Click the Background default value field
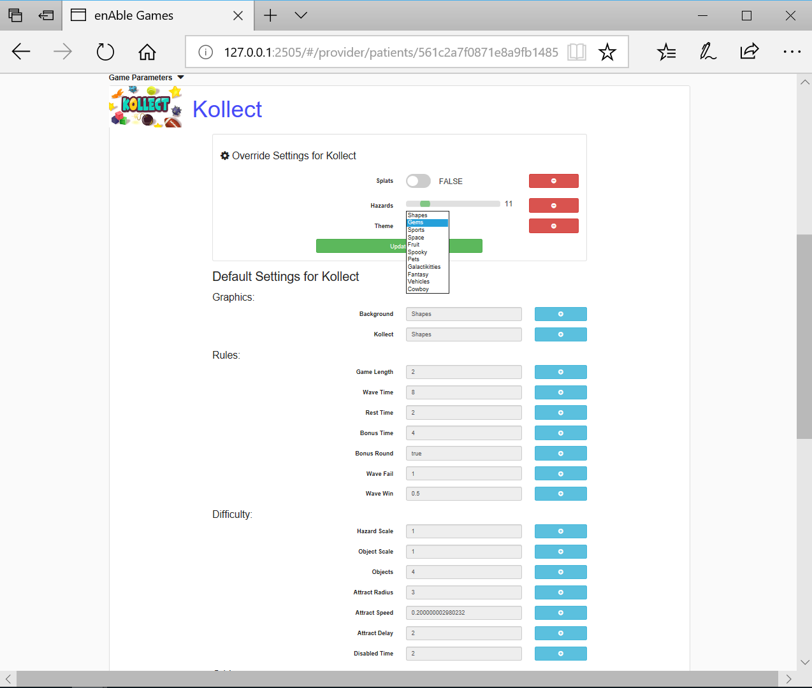812x688 pixels. 464,314
